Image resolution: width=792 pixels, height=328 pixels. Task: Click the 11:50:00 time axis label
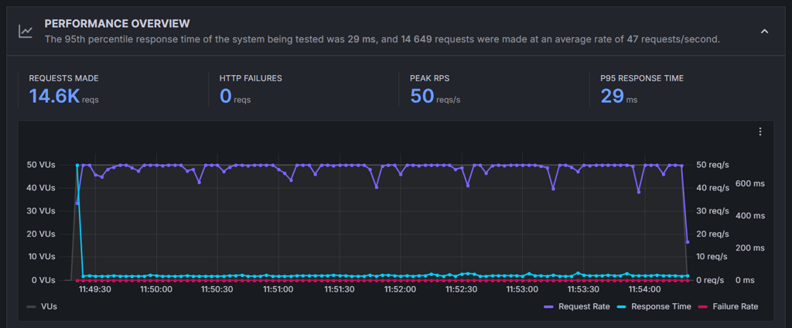(x=156, y=289)
